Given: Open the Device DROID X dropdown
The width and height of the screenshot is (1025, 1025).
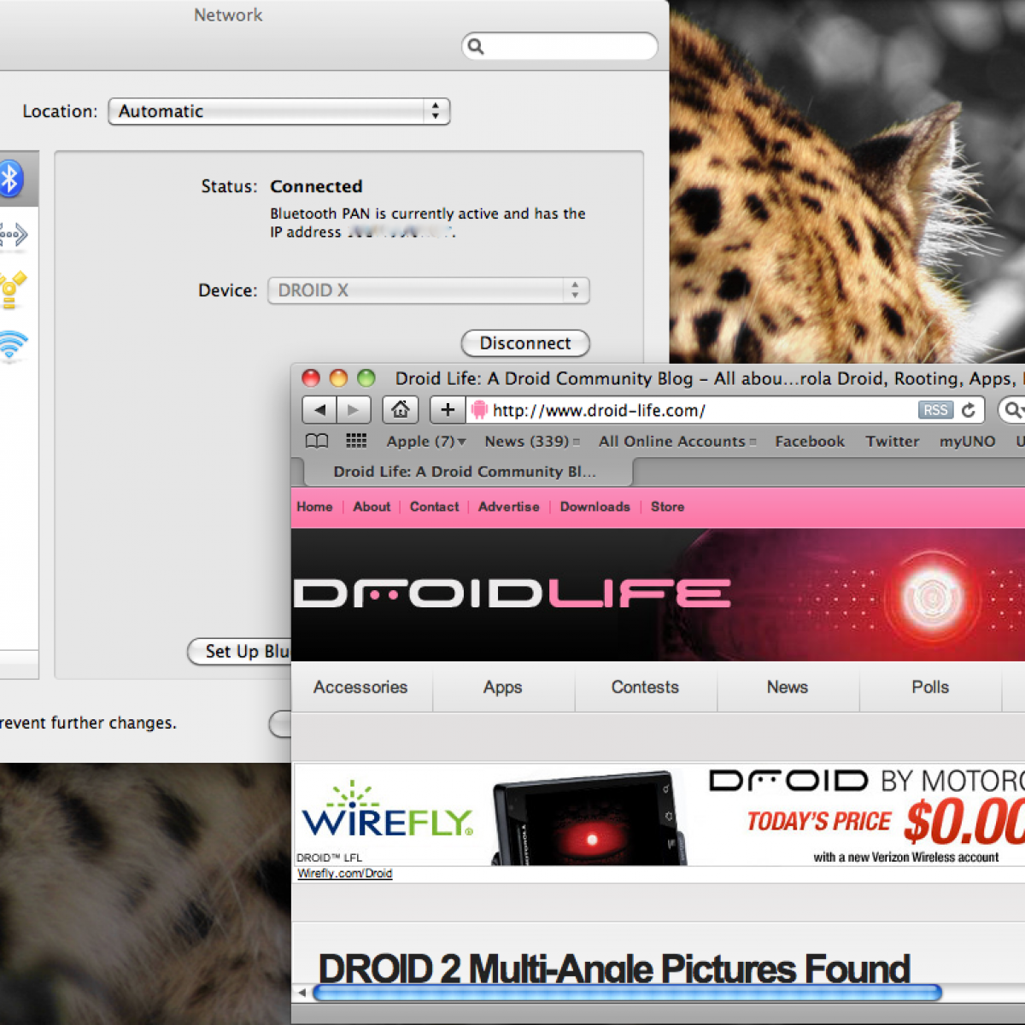Looking at the screenshot, I should coord(428,291).
